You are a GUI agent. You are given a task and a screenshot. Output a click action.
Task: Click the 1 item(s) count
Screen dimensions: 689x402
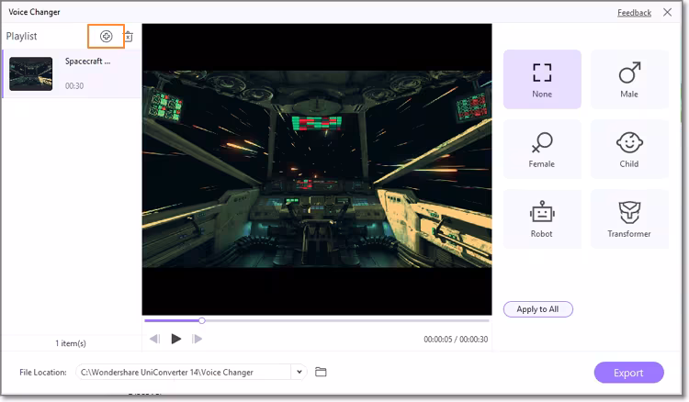click(x=71, y=343)
